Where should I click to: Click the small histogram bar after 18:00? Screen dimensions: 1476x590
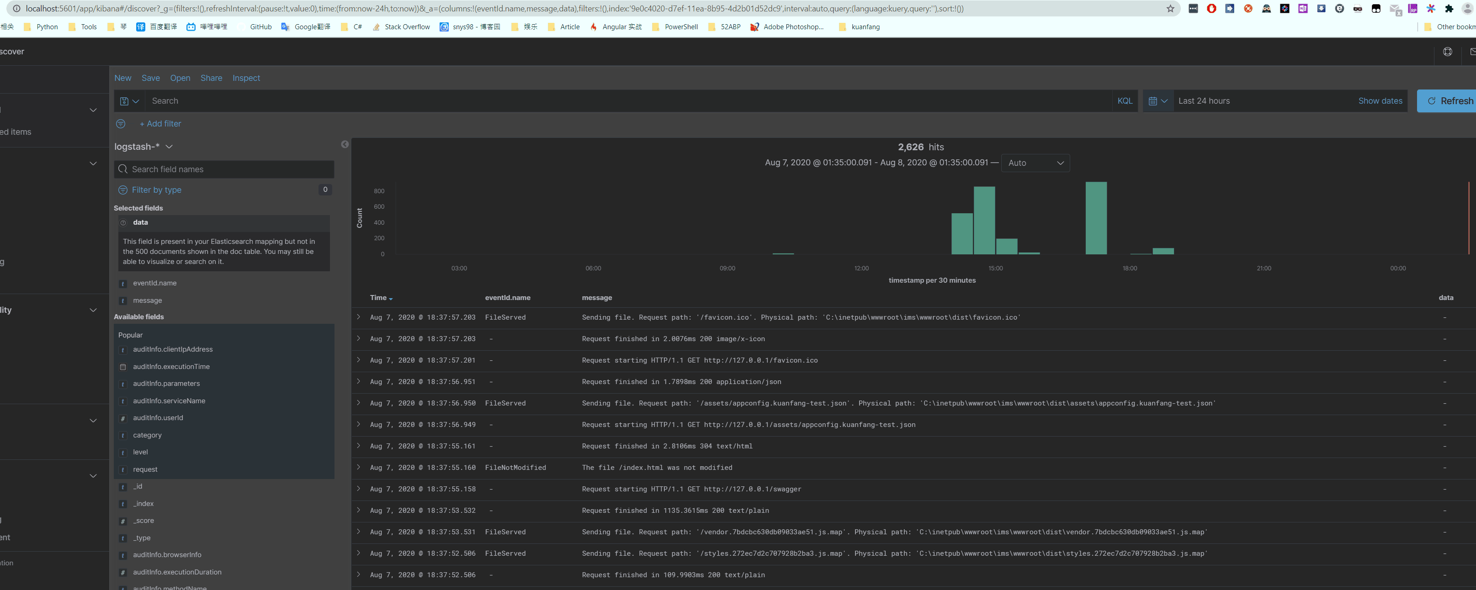tap(1163, 251)
